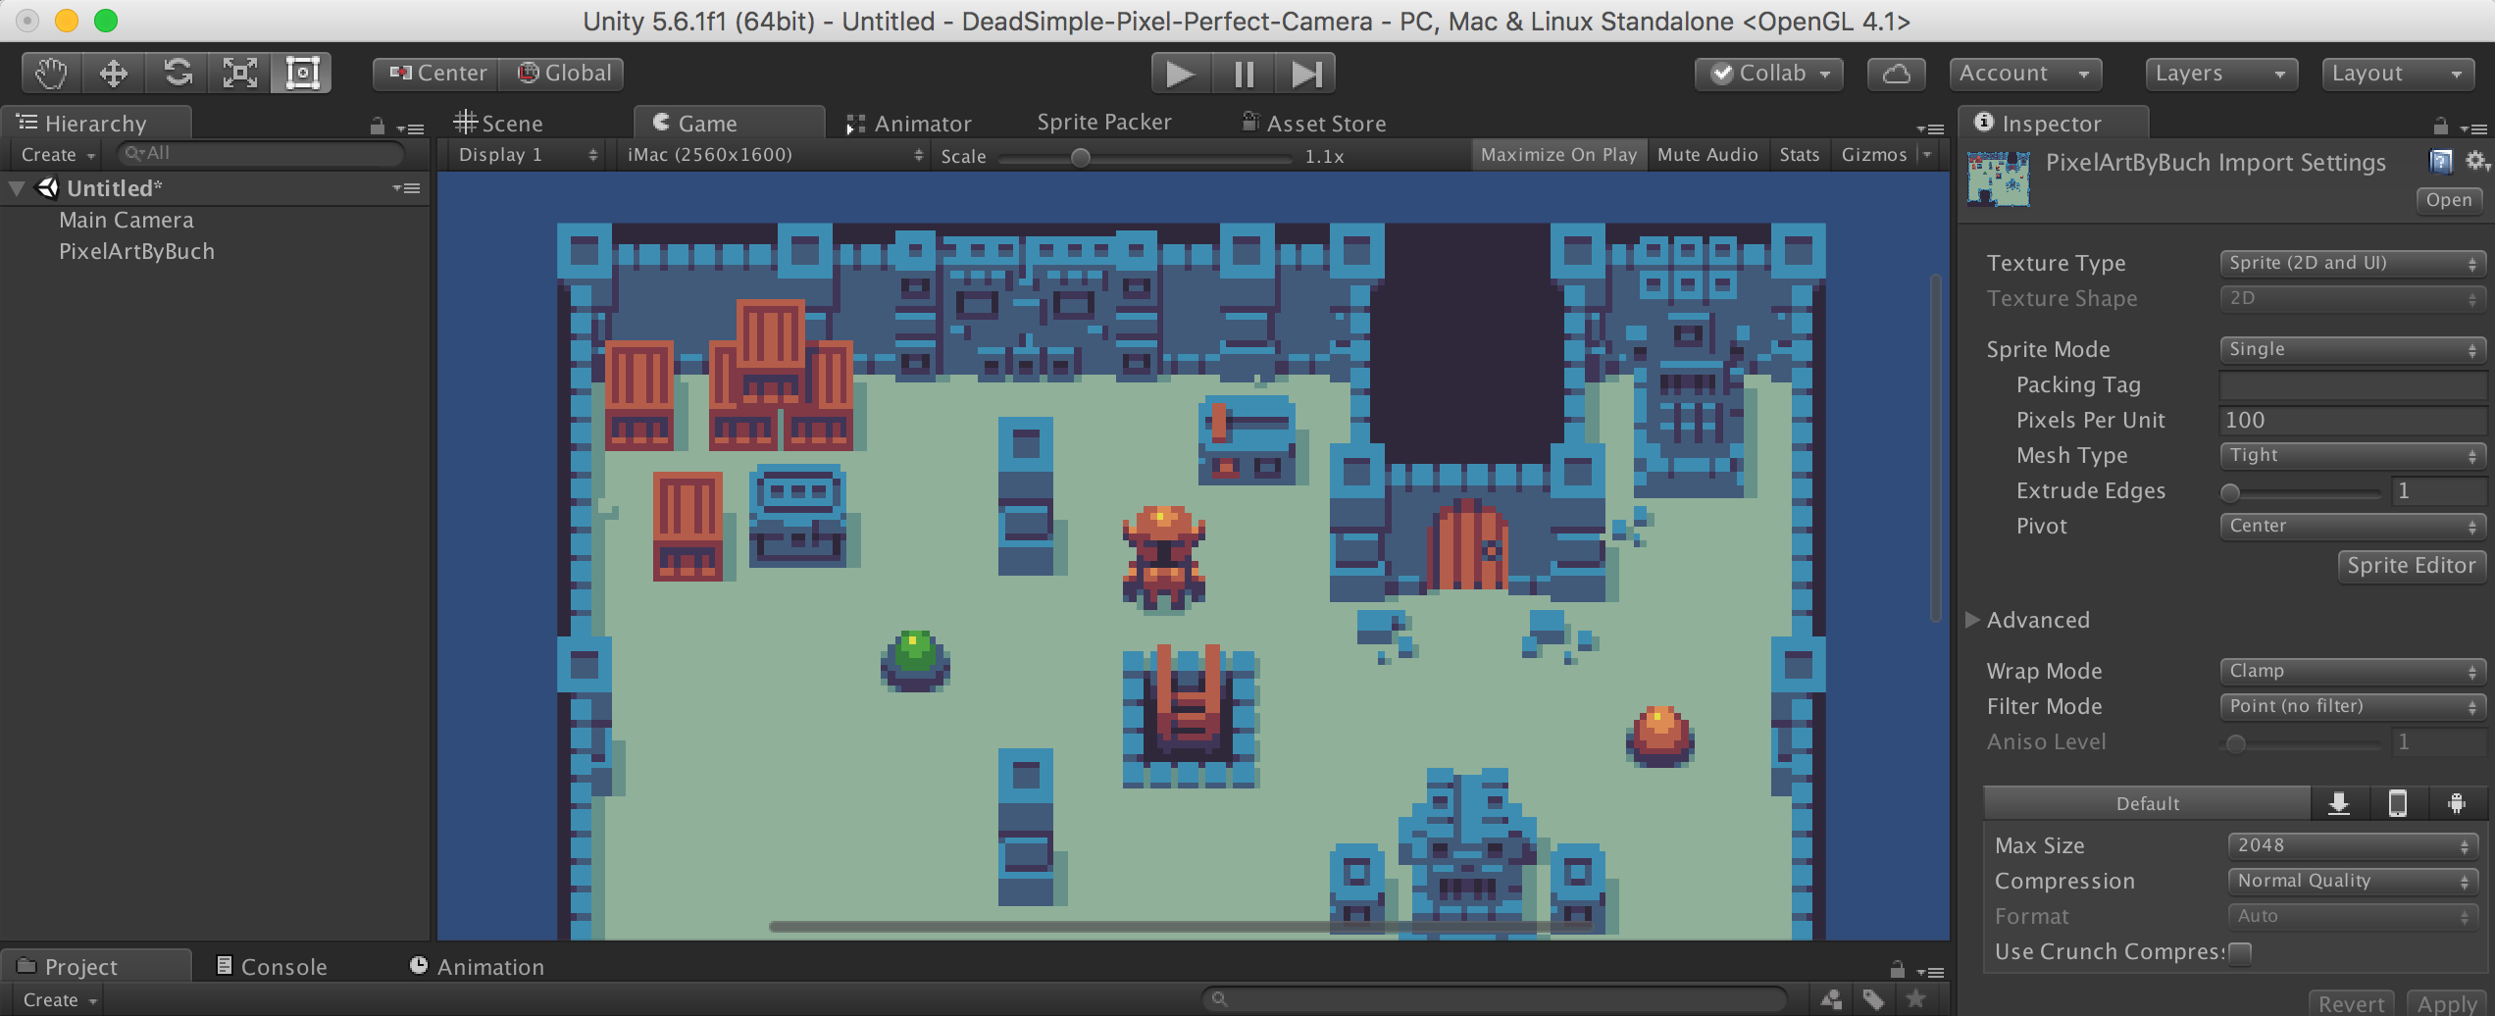The height and width of the screenshot is (1016, 2495).
Task: Open the cloud Services button
Action: tap(1896, 74)
